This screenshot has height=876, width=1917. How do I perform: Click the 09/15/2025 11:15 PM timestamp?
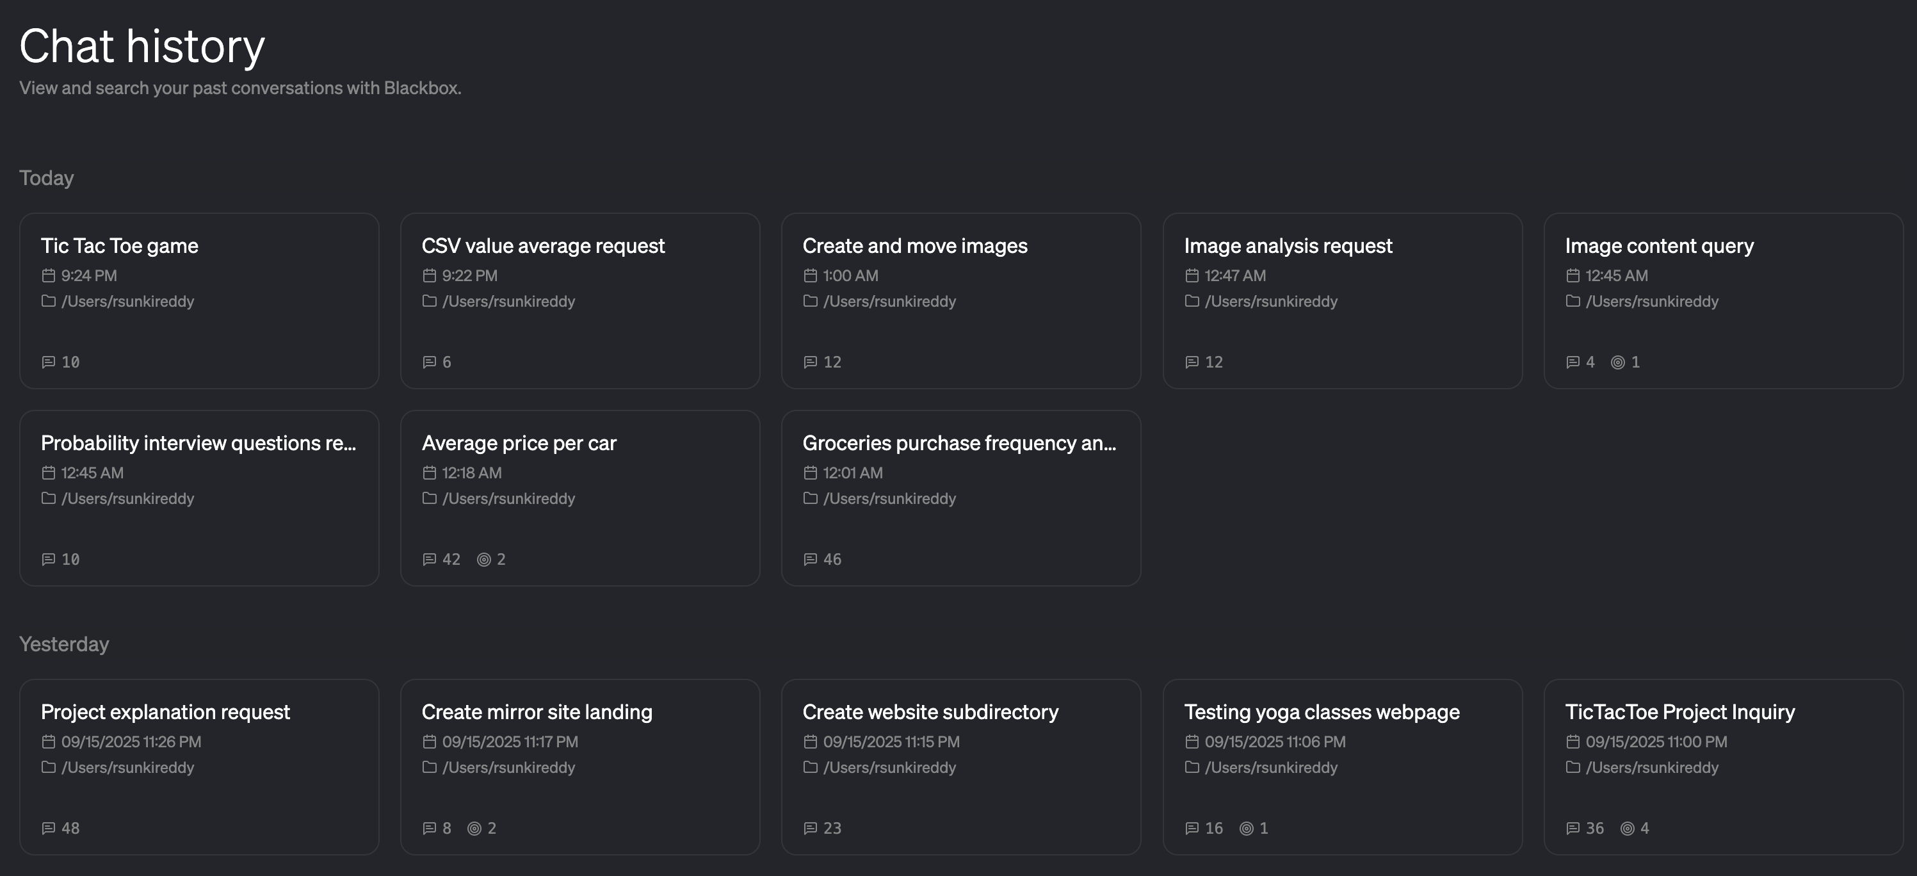point(891,742)
